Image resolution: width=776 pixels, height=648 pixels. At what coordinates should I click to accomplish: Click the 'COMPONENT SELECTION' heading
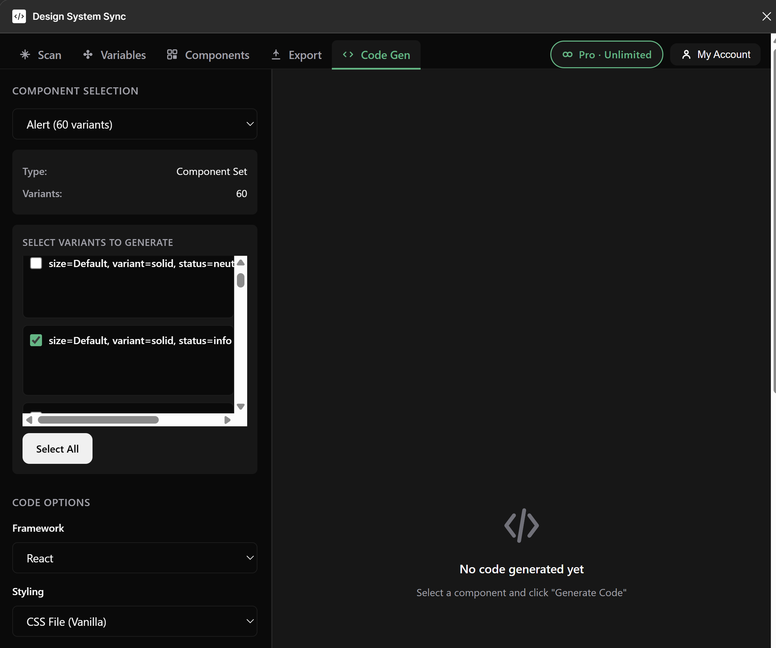pos(75,91)
